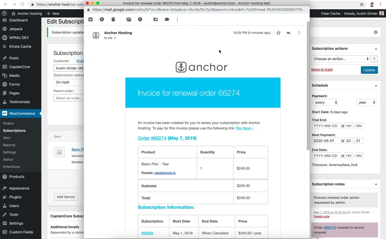Open WooCommerce Reports submenu

tap(9, 145)
